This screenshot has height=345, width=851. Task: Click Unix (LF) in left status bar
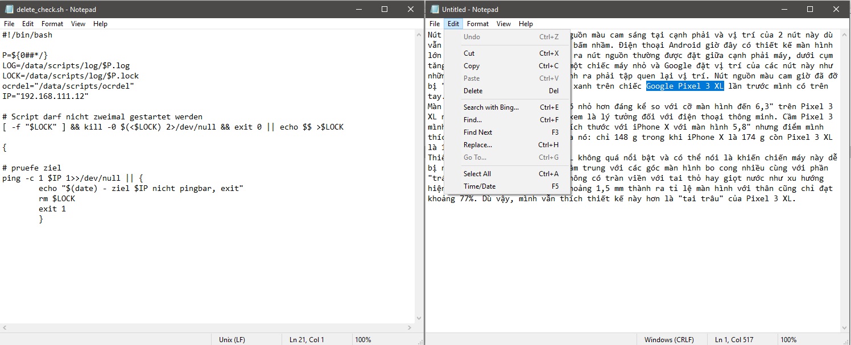(232, 340)
